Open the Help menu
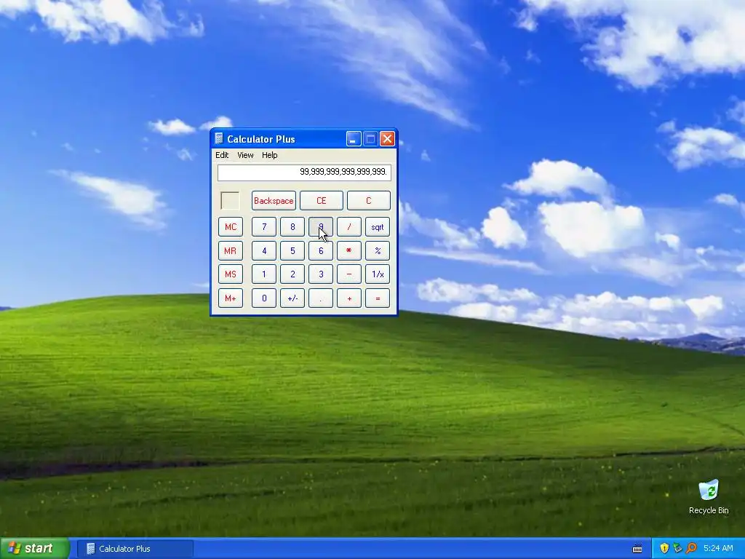This screenshot has height=559, width=745. 269,155
